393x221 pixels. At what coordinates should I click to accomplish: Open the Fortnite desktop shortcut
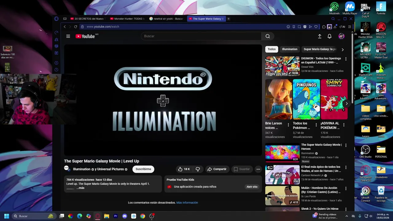381,8
